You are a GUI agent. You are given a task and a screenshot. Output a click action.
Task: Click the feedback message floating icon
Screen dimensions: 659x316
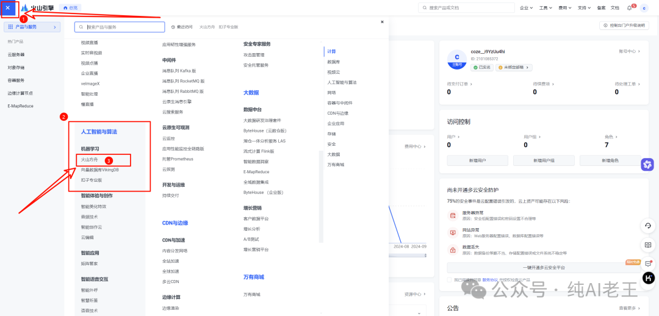click(648, 264)
